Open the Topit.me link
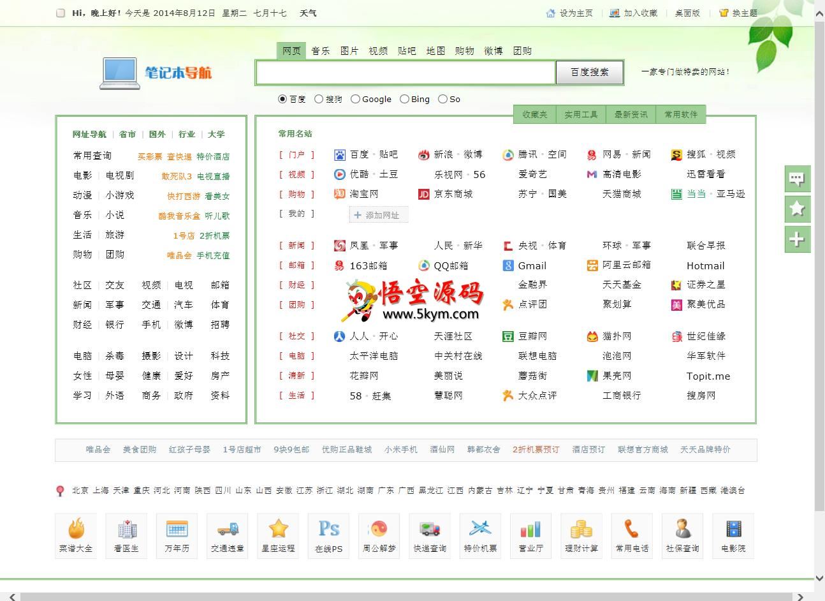Viewport: 825px width, 601px height. click(708, 376)
